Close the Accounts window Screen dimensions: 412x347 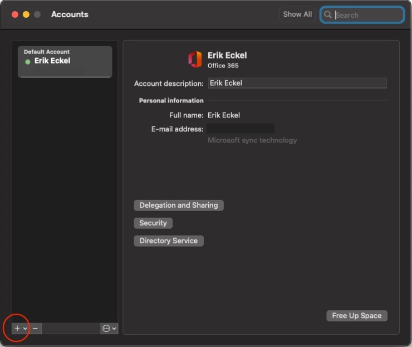pyautogui.click(x=15, y=14)
